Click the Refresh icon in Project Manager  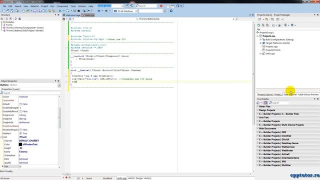click(x=259, y=25)
